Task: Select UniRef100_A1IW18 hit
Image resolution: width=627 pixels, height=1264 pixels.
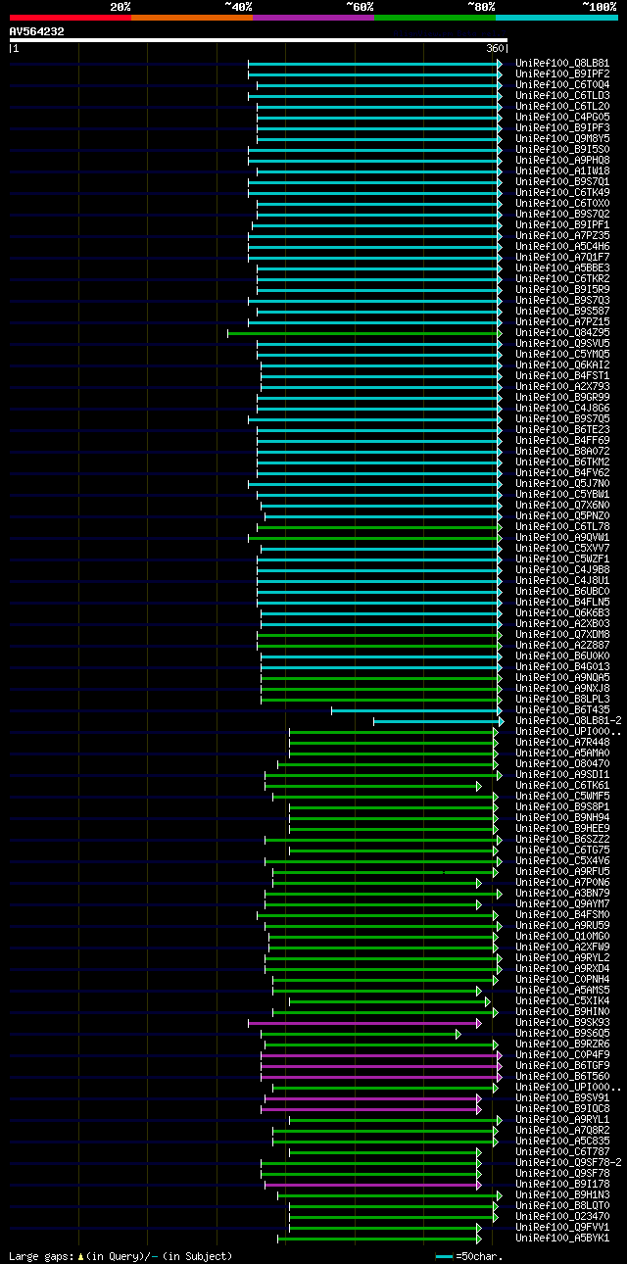Action: tap(562, 171)
